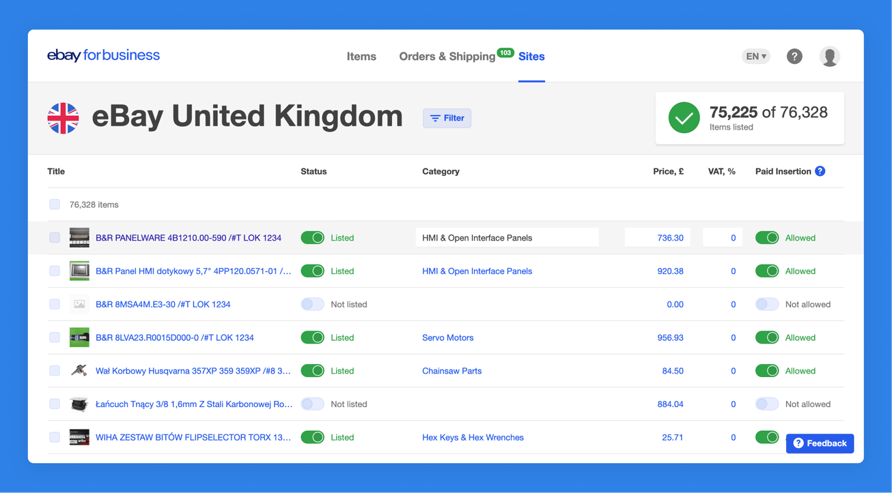Open thumbnail for Wał Korbowy Husqvarna
Screen dimensions: 892x493
[79, 371]
